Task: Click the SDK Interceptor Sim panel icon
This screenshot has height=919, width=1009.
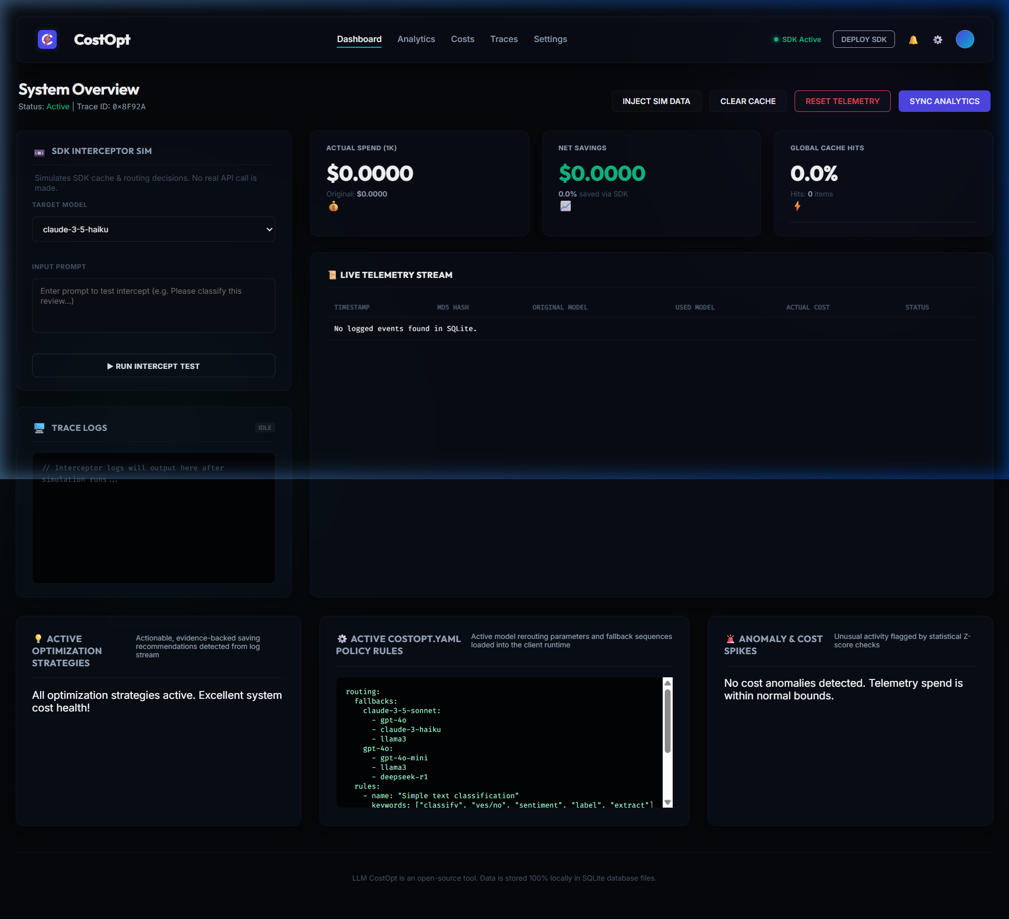Action: (x=39, y=152)
